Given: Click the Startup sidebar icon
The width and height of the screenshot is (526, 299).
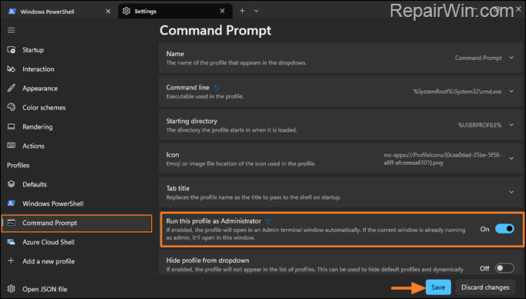Looking at the screenshot, I should (x=11, y=50).
